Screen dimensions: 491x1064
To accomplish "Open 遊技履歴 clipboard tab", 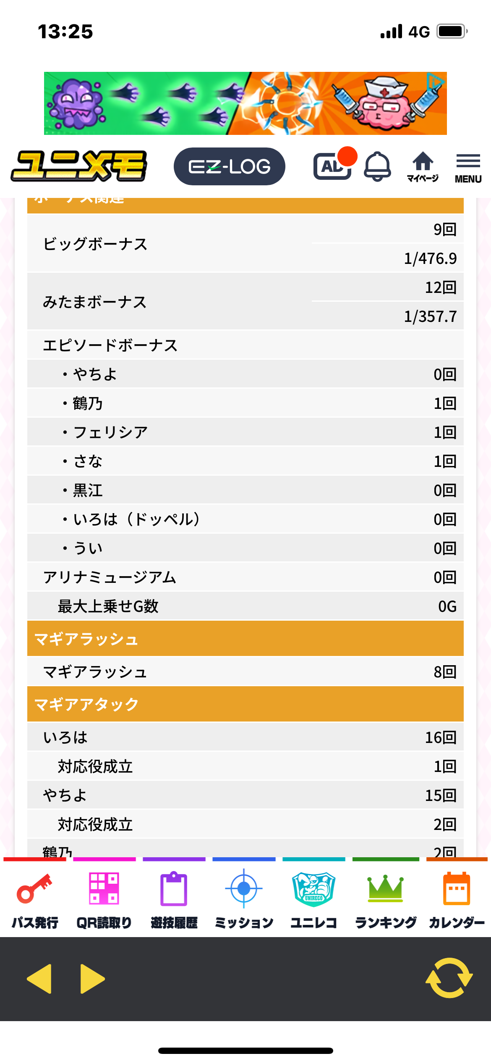I will (x=174, y=898).
